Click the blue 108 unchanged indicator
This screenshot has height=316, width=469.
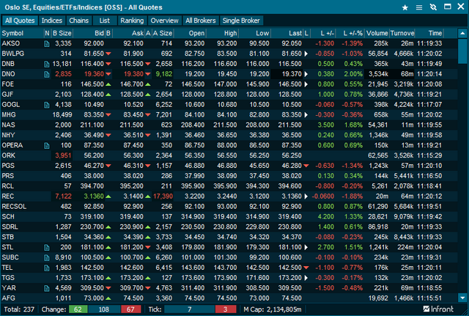tap(104, 309)
